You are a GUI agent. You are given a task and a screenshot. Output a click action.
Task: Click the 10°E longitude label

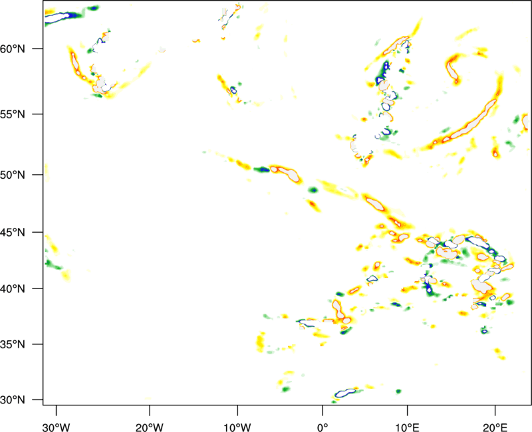tap(408, 427)
